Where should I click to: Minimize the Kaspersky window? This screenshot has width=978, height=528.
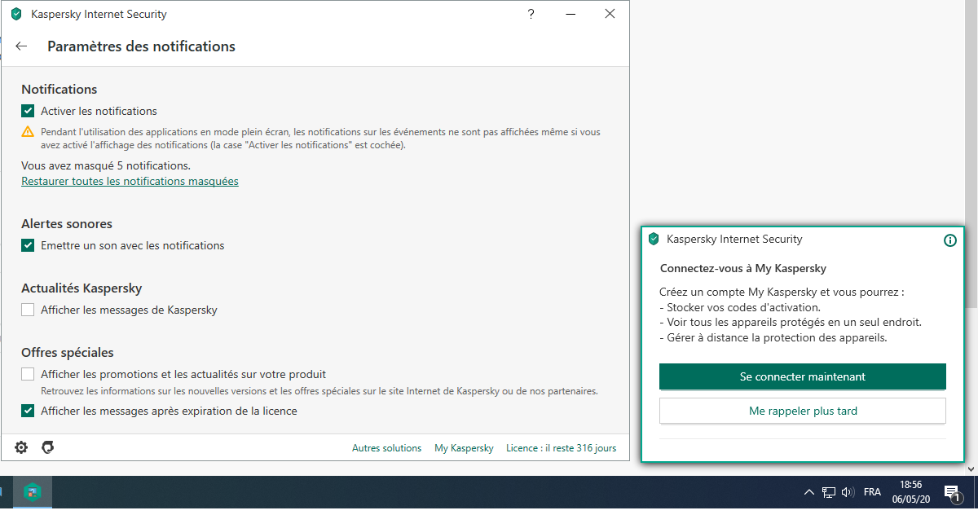point(570,14)
